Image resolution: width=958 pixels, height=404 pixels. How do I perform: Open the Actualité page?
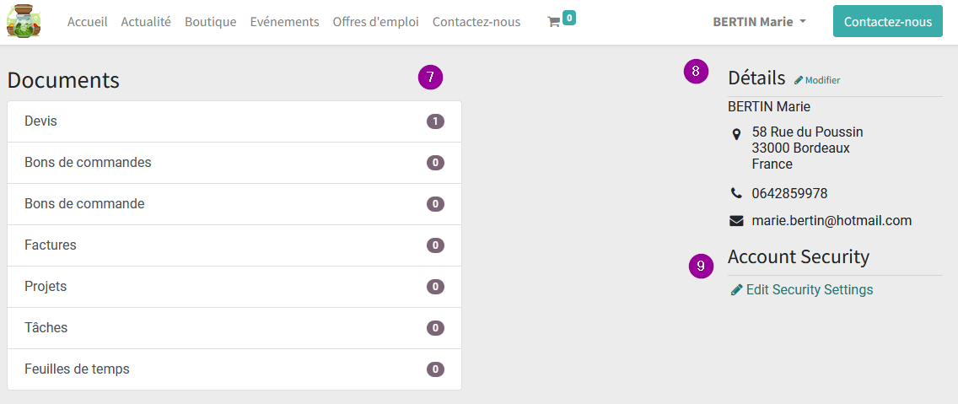pos(146,22)
